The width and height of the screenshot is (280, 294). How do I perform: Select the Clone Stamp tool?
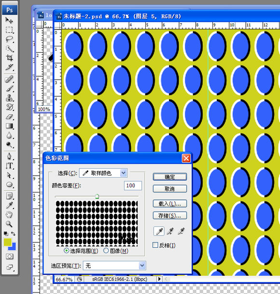[x=9, y=98]
